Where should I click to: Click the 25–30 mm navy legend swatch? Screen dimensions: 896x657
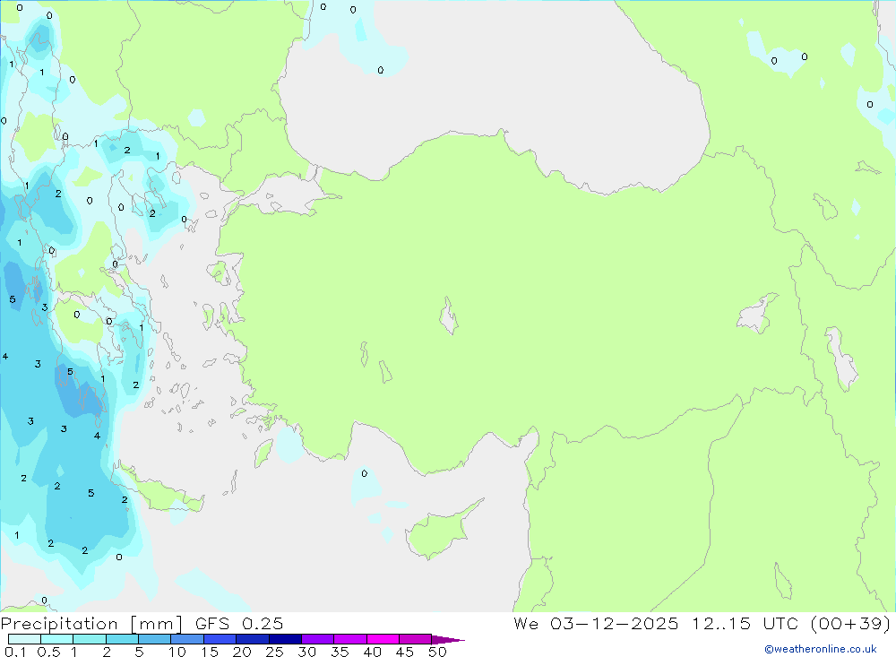(285, 639)
